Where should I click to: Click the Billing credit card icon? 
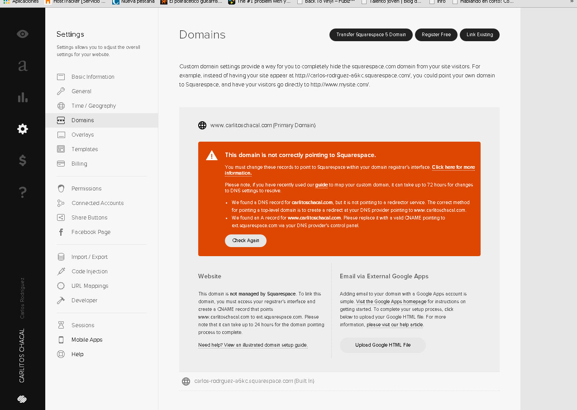(61, 164)
